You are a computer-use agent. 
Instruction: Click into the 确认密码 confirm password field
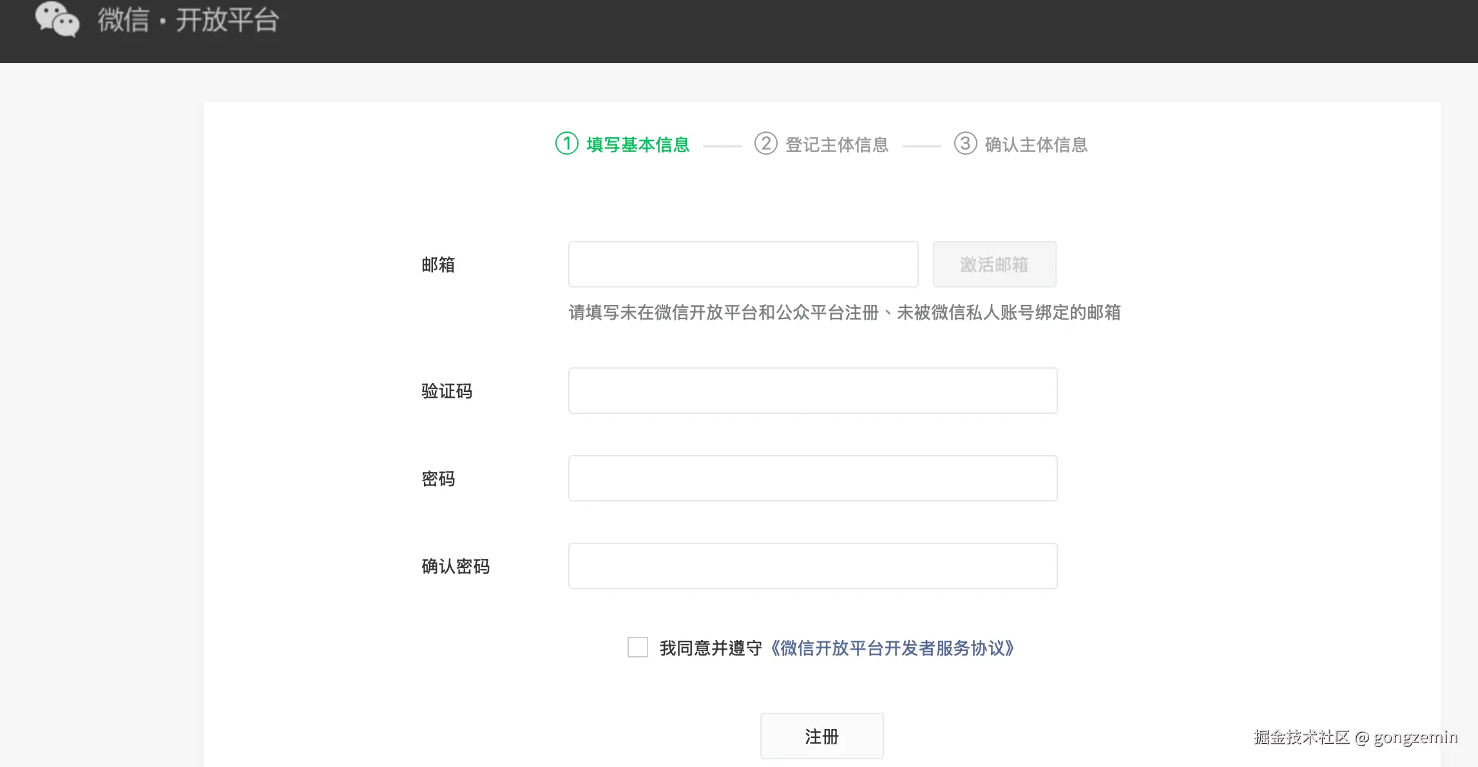812,566
